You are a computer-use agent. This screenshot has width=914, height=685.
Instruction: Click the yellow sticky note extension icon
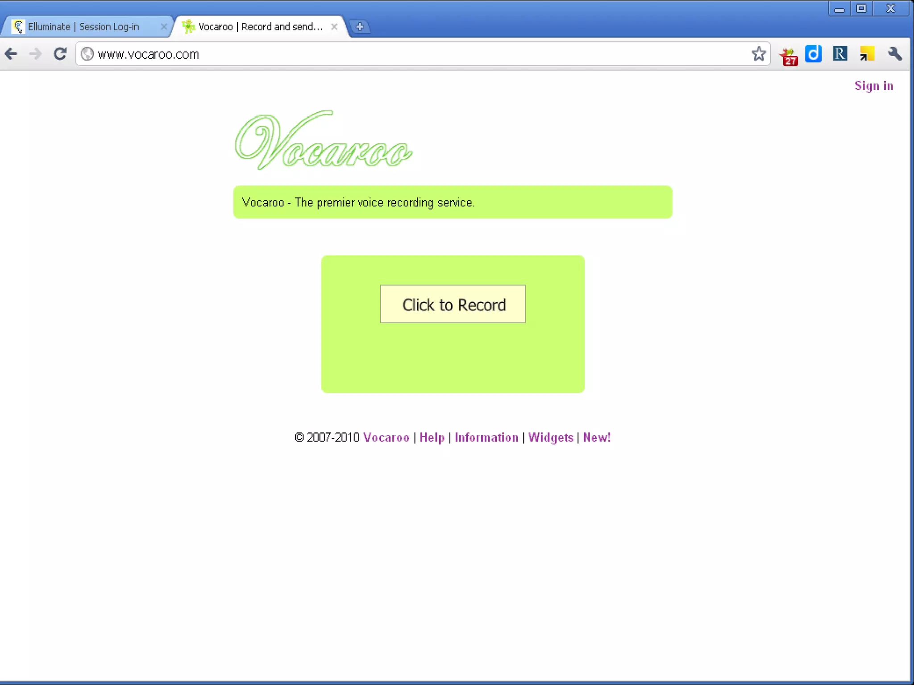click(867, 54)
